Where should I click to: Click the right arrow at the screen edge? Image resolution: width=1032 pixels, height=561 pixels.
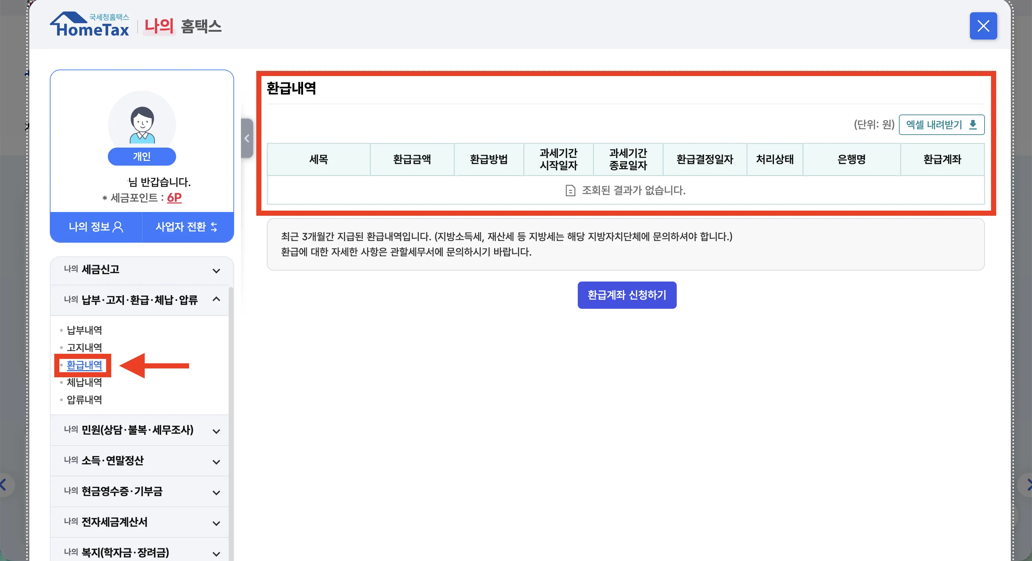(1028, 485)
